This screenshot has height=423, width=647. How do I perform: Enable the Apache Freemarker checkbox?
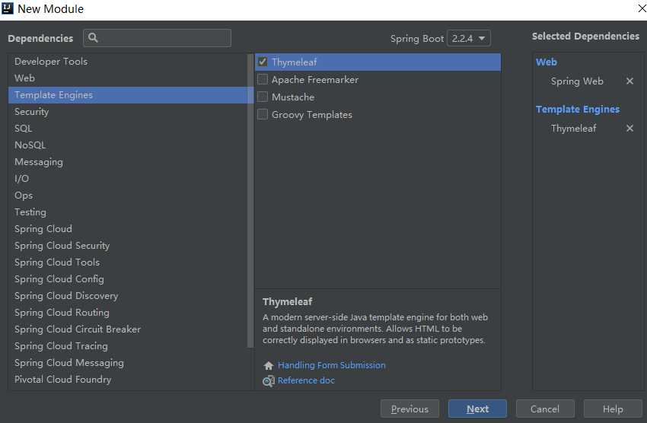coord(263,80)
